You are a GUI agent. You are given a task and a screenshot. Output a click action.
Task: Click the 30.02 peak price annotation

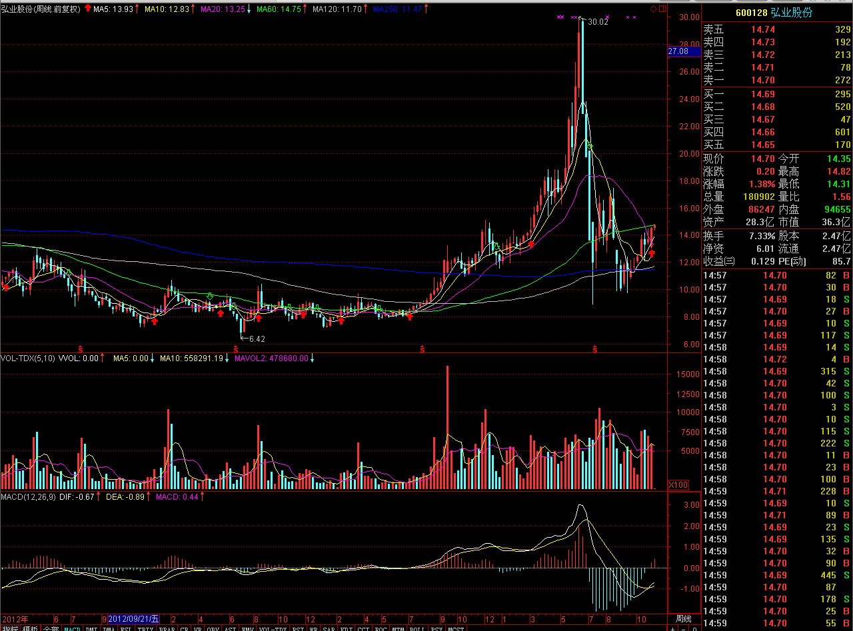pyautogui.click(x=598, y=22)
